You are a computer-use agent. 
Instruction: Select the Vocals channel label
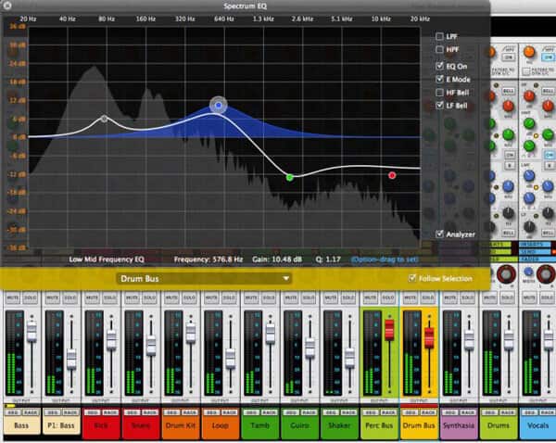pyautogui.click(x=537, y=425)
